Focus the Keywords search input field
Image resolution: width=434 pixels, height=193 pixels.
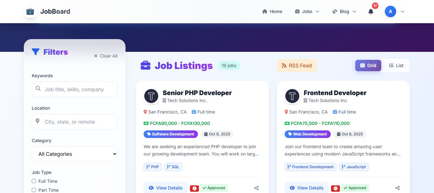[x=75, y=89]
